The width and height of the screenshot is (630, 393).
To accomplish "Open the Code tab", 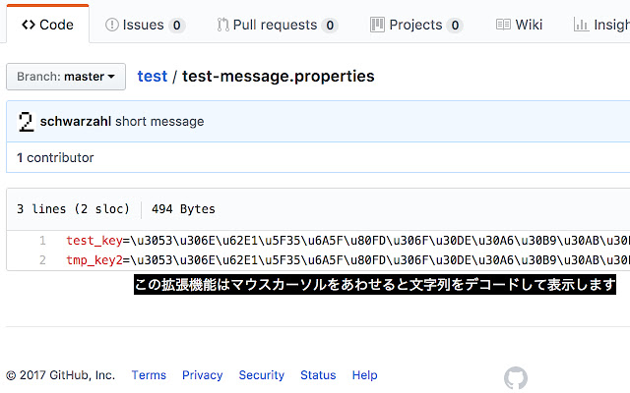I will pos(48,25).
